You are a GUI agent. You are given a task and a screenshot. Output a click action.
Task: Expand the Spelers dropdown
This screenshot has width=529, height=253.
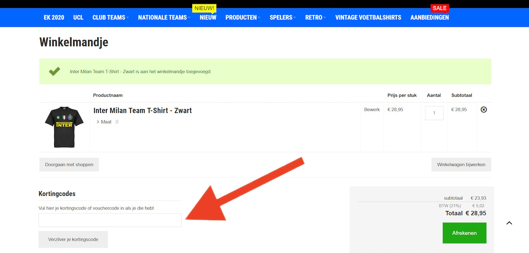pyautogui.click(x=283, y=18)
